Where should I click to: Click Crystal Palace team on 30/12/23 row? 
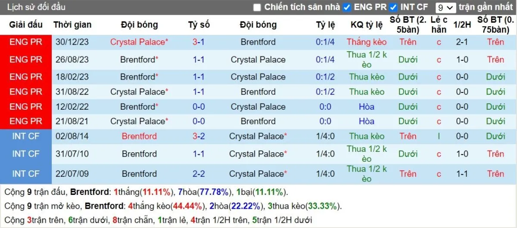tap(137, 42)
